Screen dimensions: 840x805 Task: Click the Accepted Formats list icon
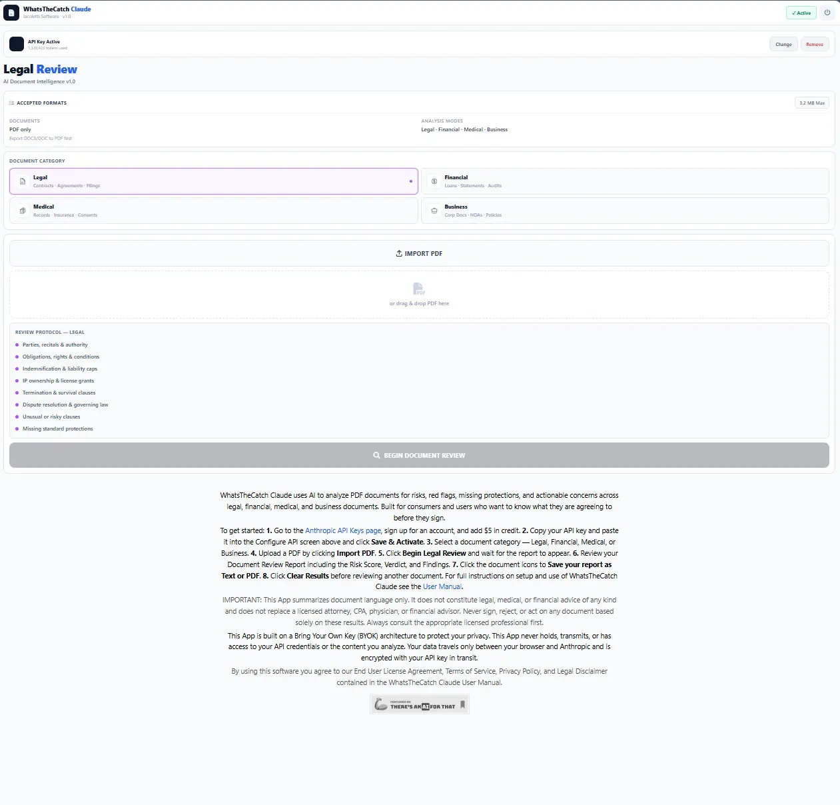point(12,103)
